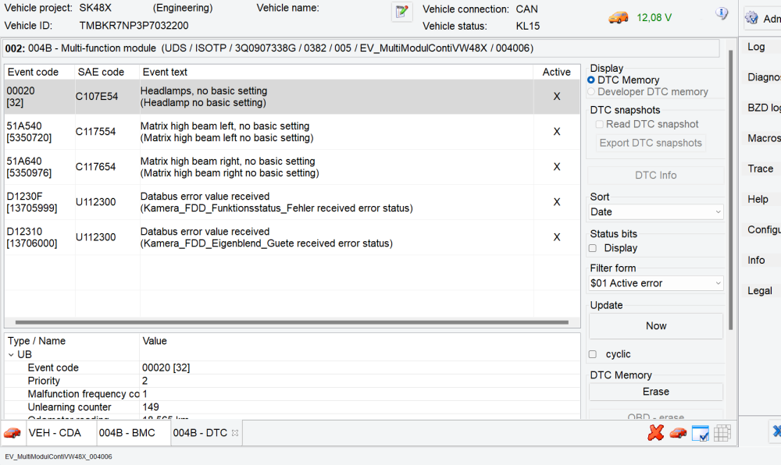
Task: Open the Sort dropdown showing Date
Action: 655,212
